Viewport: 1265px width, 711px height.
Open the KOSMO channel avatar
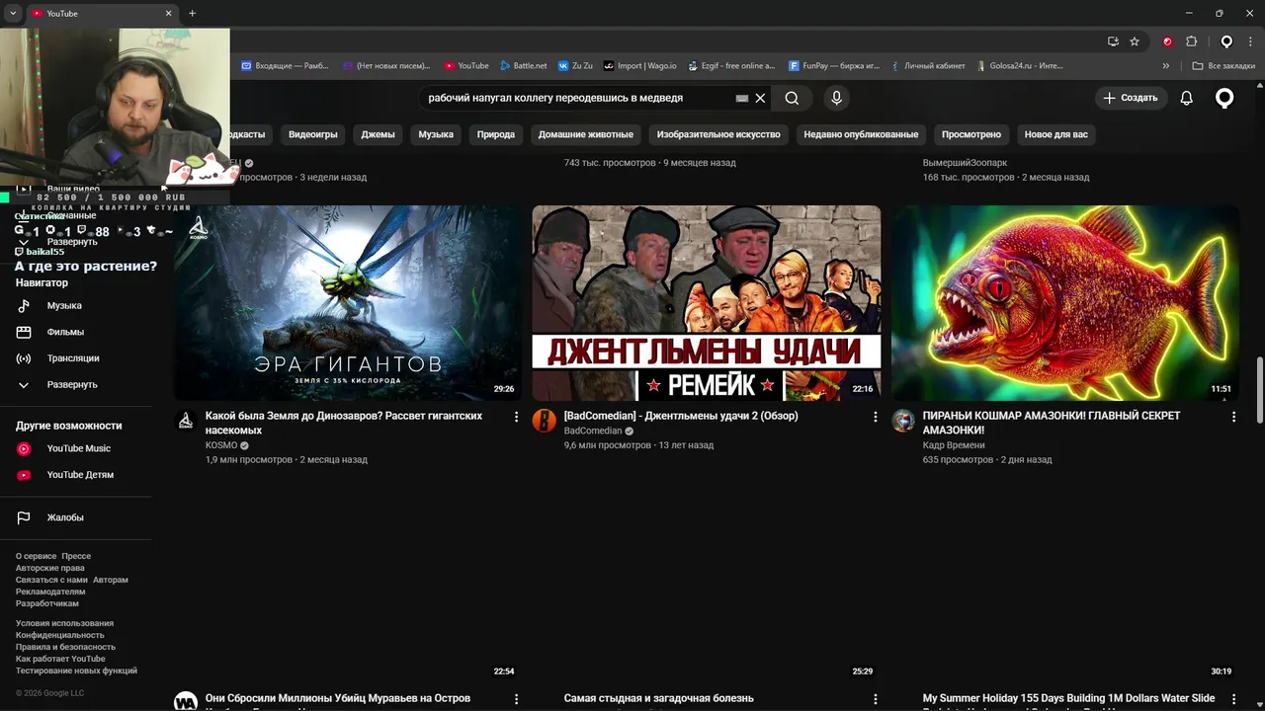[x=186, y=421]
